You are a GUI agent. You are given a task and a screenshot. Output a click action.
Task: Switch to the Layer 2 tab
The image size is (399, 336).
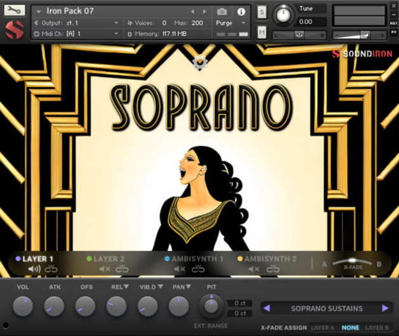pos(109,259)
